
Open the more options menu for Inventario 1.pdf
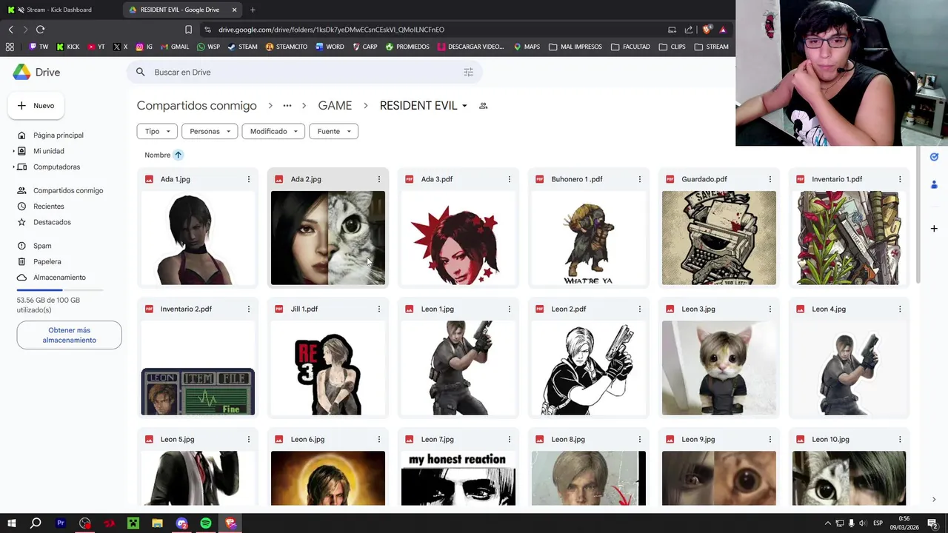pyautogui.click(x=900, y=179)
